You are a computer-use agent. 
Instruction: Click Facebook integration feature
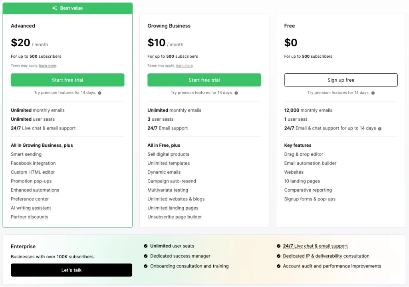pyautogui.click(x=33, y=163)
